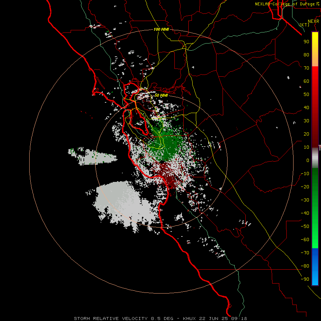Click the 0 value on velocity scale

click(308, 160)
